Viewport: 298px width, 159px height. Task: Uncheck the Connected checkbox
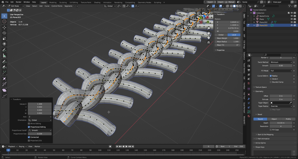(x=29, y=137)
